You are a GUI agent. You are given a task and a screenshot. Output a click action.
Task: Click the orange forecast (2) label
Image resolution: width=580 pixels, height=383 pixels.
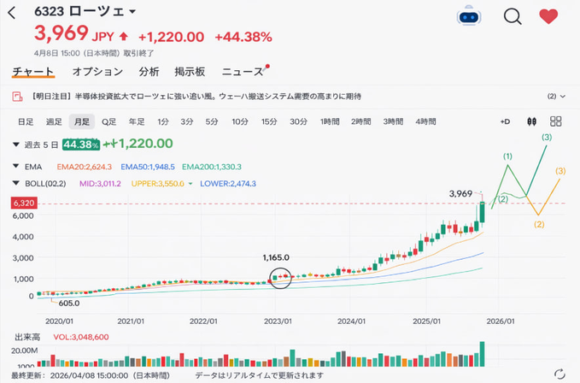point(539,224)
